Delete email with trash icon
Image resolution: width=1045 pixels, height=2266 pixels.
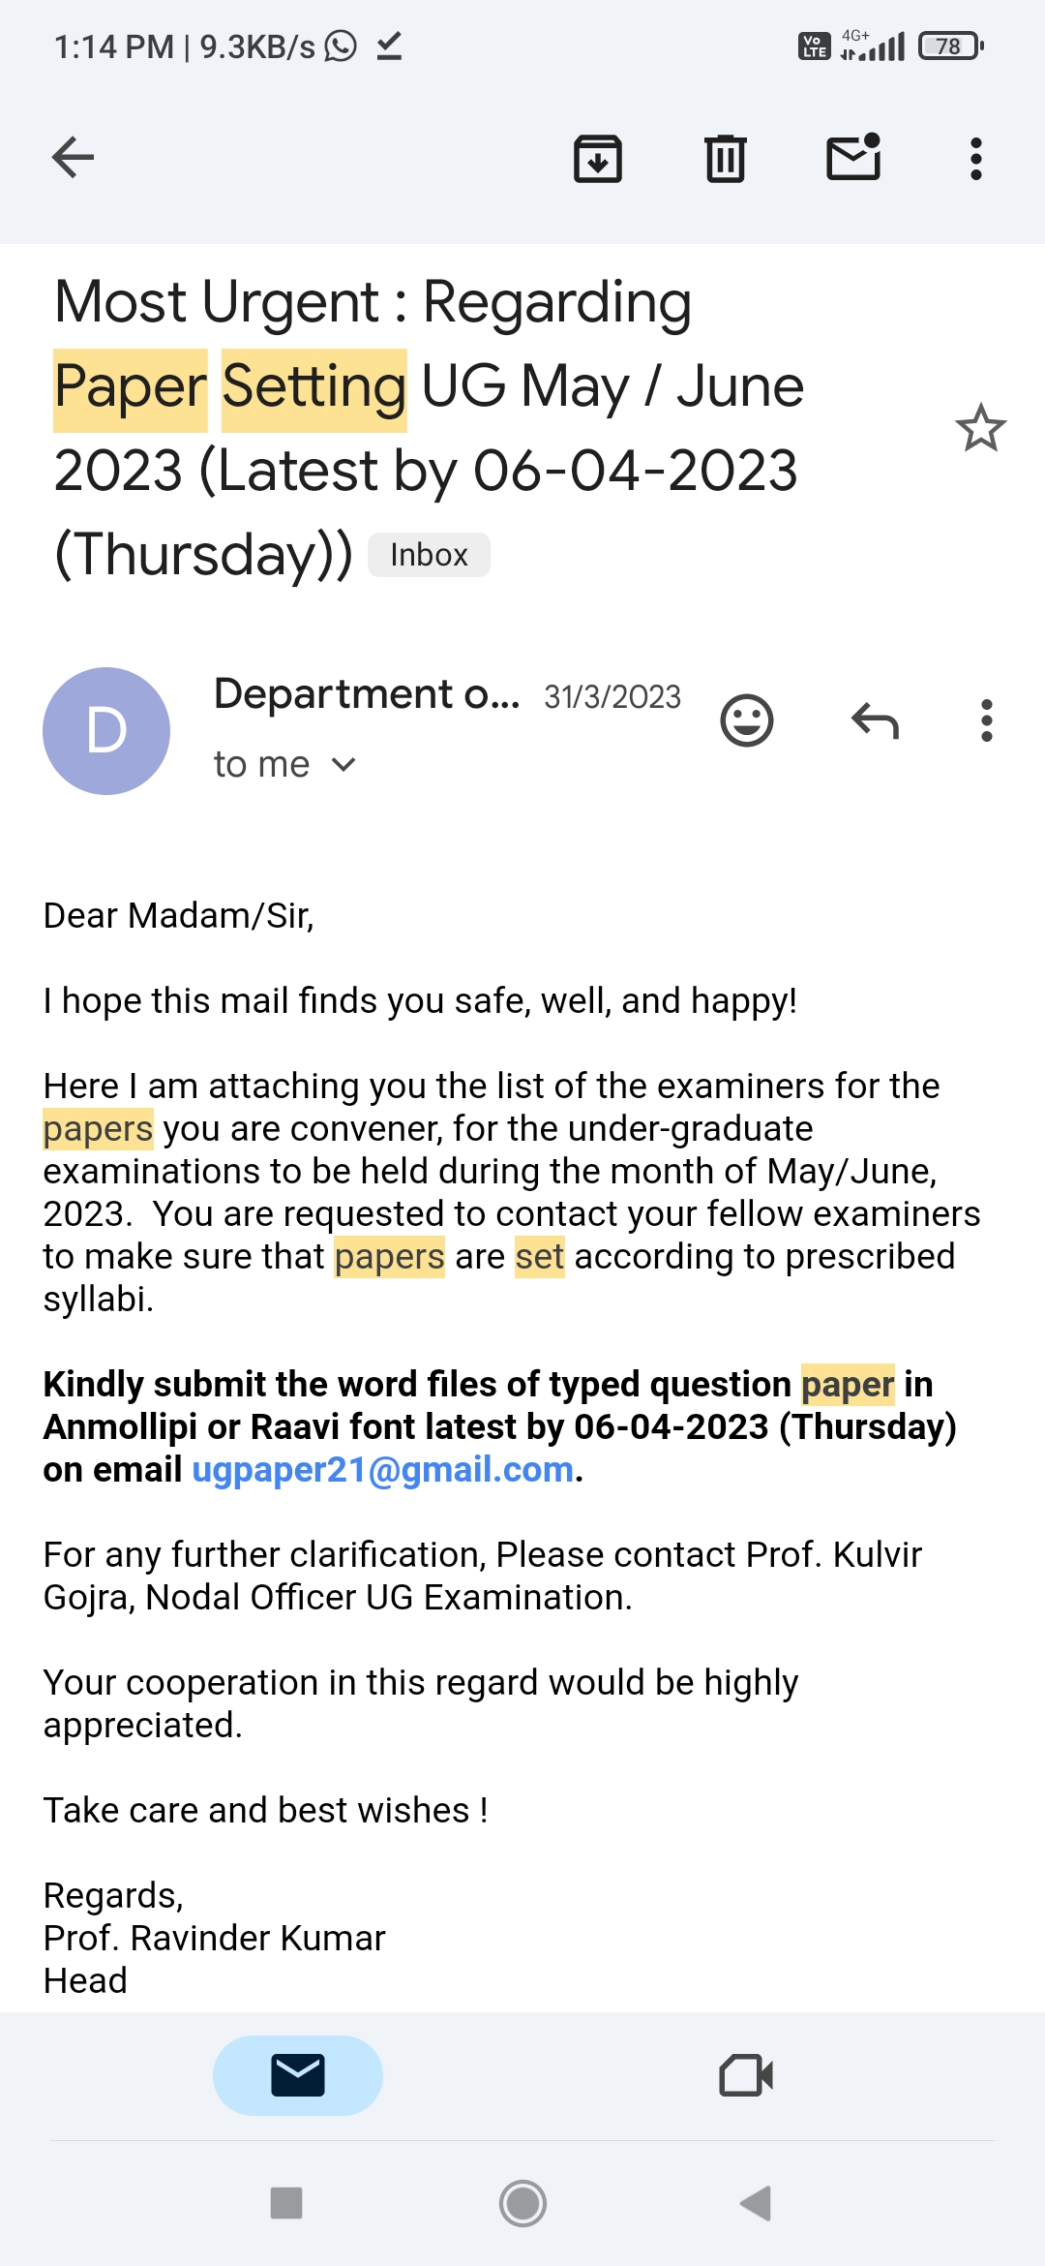pos(725,159)
